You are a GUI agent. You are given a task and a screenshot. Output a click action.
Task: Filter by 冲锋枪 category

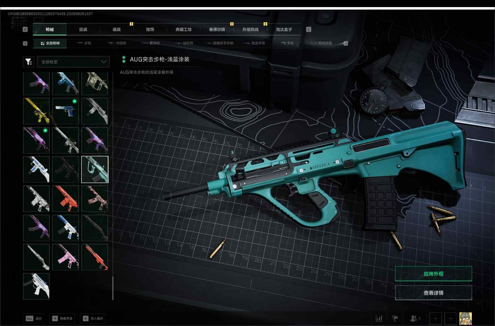pos(117,43)
